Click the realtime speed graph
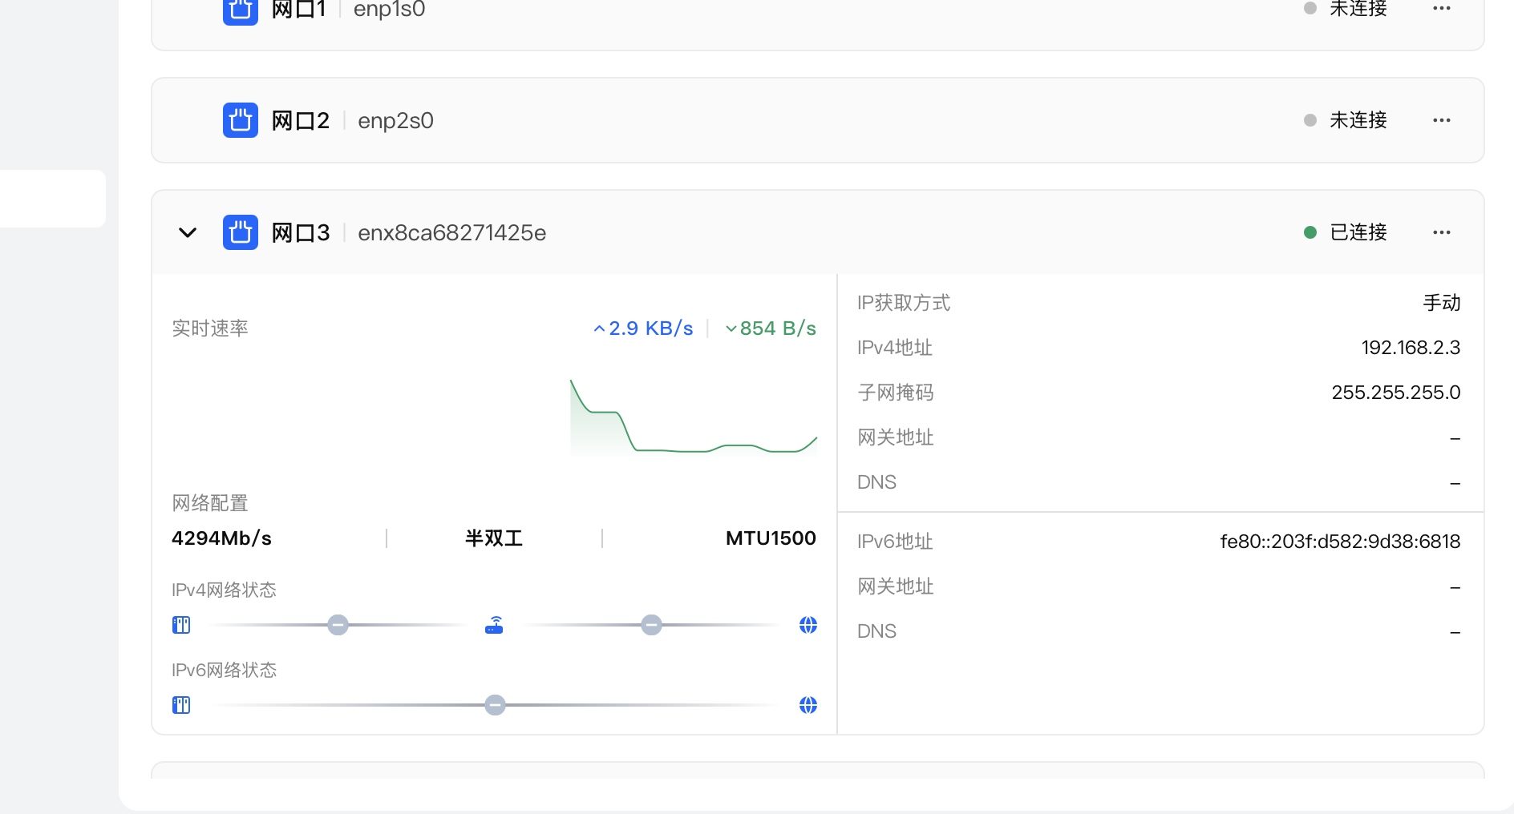 694,418
